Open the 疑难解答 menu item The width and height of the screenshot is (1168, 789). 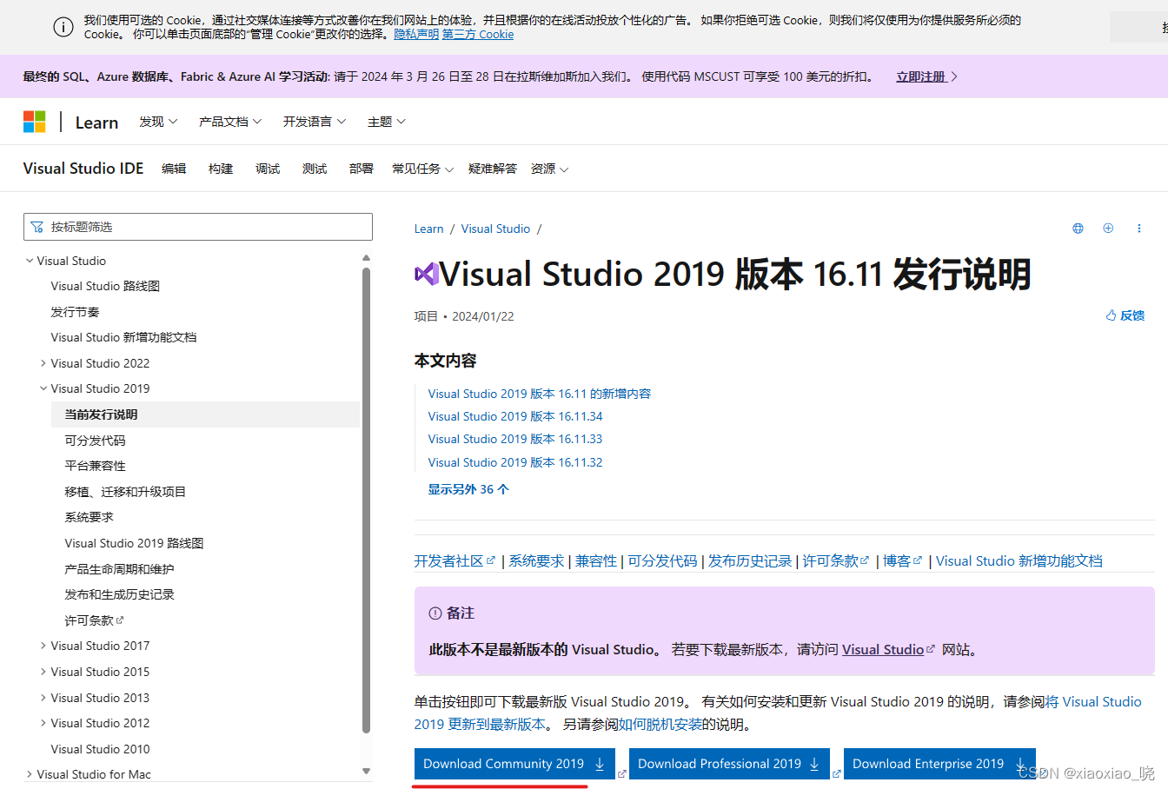pos(493,169)
